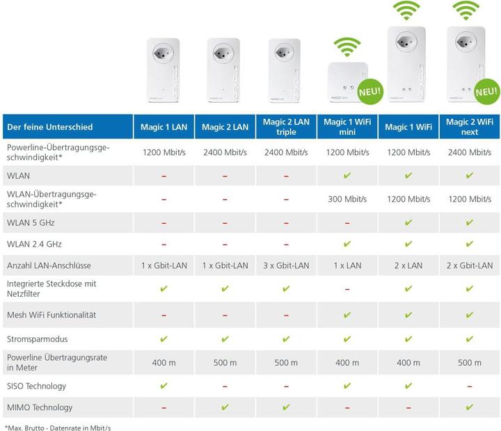Click the 'SISO Technology' row label
This screenshot has width=501, height=431.
(x=36, y=386)
